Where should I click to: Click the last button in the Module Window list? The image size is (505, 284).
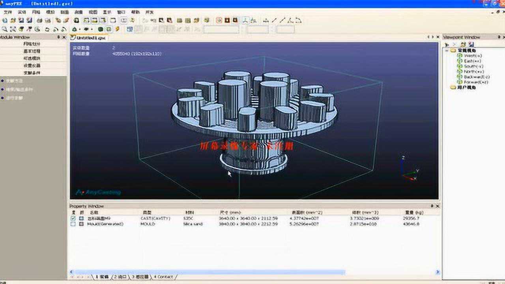coord(33,73)
